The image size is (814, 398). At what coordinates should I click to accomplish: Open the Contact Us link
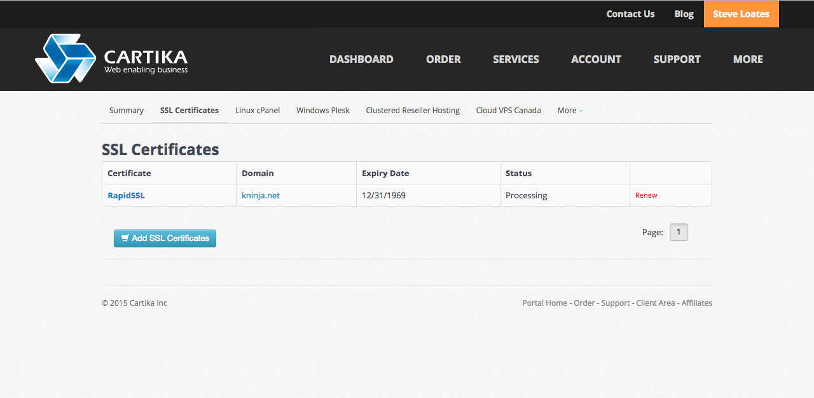tap(630, 14)
